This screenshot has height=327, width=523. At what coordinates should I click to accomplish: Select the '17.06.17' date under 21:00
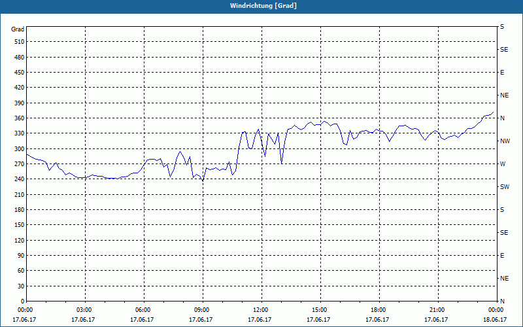436,320
